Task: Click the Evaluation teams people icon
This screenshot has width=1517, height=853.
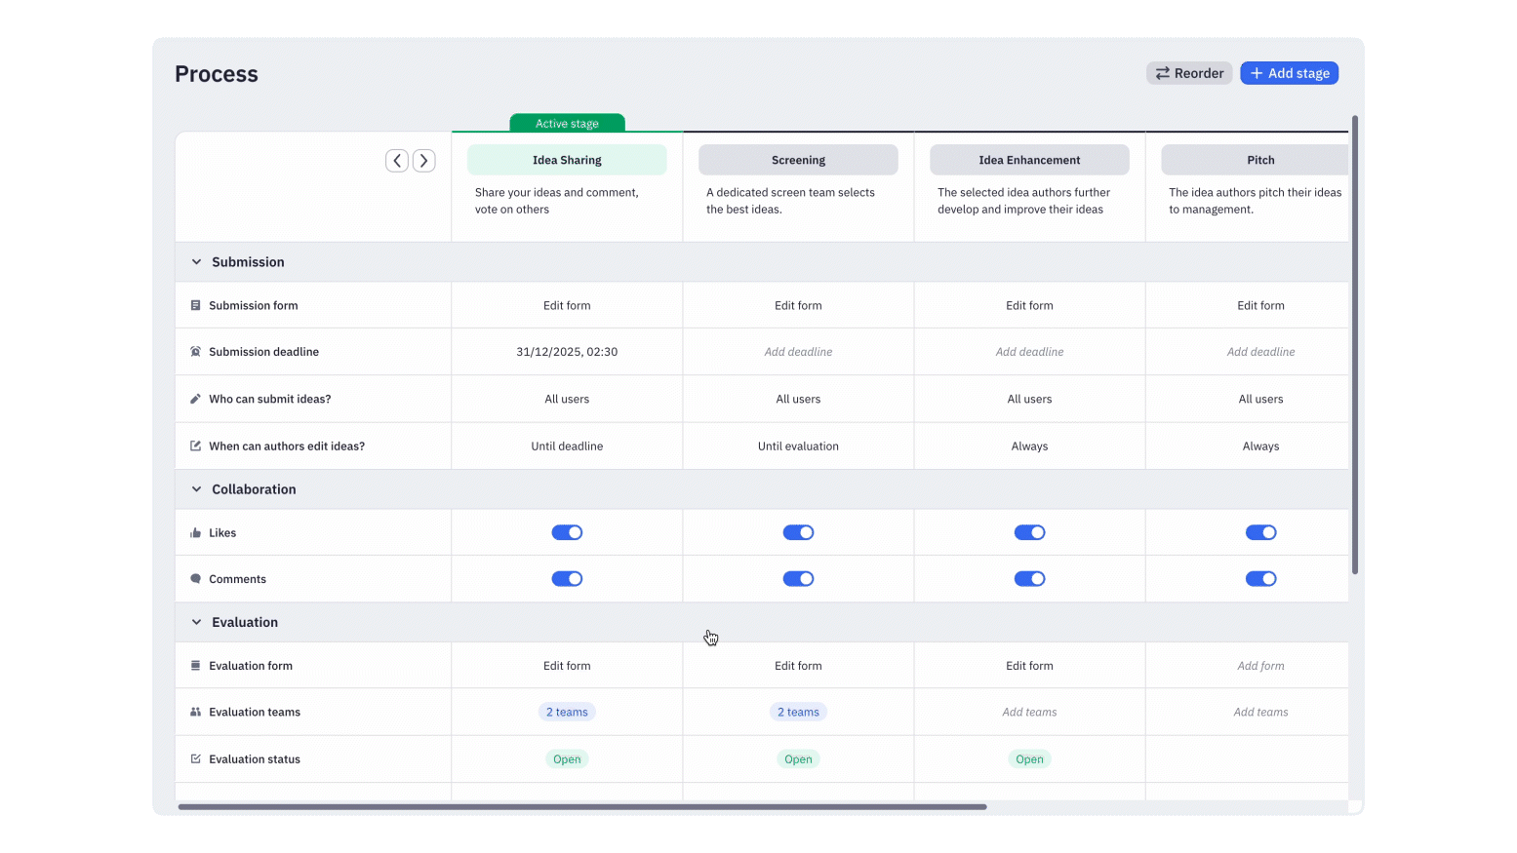Action: pyautogui.click(x=195, y=713)
